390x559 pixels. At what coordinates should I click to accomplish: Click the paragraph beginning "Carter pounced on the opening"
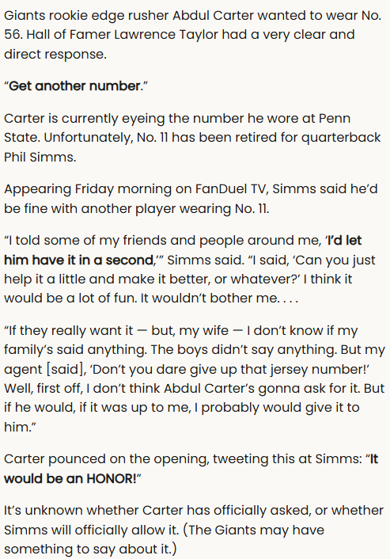click(x=191, y=469)
